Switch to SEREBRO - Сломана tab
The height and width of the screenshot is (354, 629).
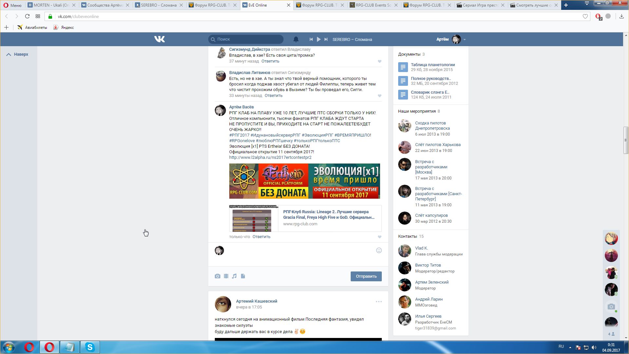coord(159,5)
